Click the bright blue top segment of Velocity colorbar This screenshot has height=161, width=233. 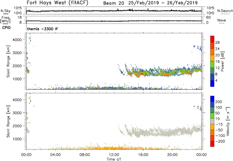pyautogui.click(x=212, y=99)
